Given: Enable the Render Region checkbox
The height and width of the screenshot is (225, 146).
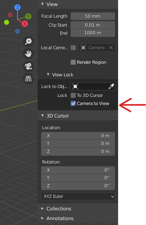Looking at the screenshot, I should tap(73, 62).
